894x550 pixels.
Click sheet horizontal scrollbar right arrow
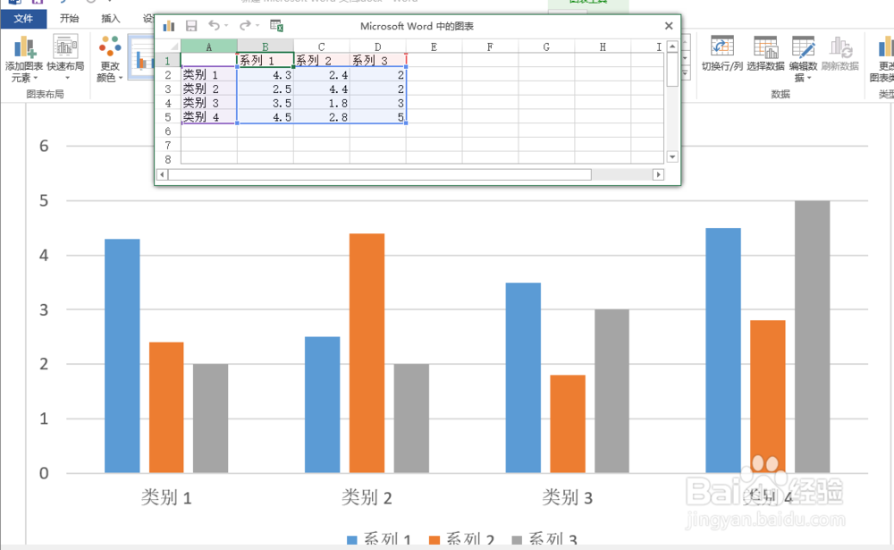pos(659,174)
